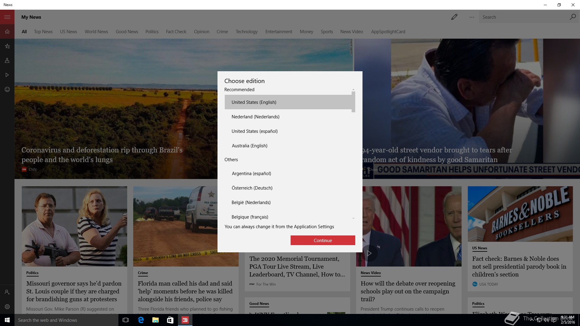Click the feedback smiley icon
Image resolution: width=580 pixels, height=326 pixels.
click(x=7, y=89)
